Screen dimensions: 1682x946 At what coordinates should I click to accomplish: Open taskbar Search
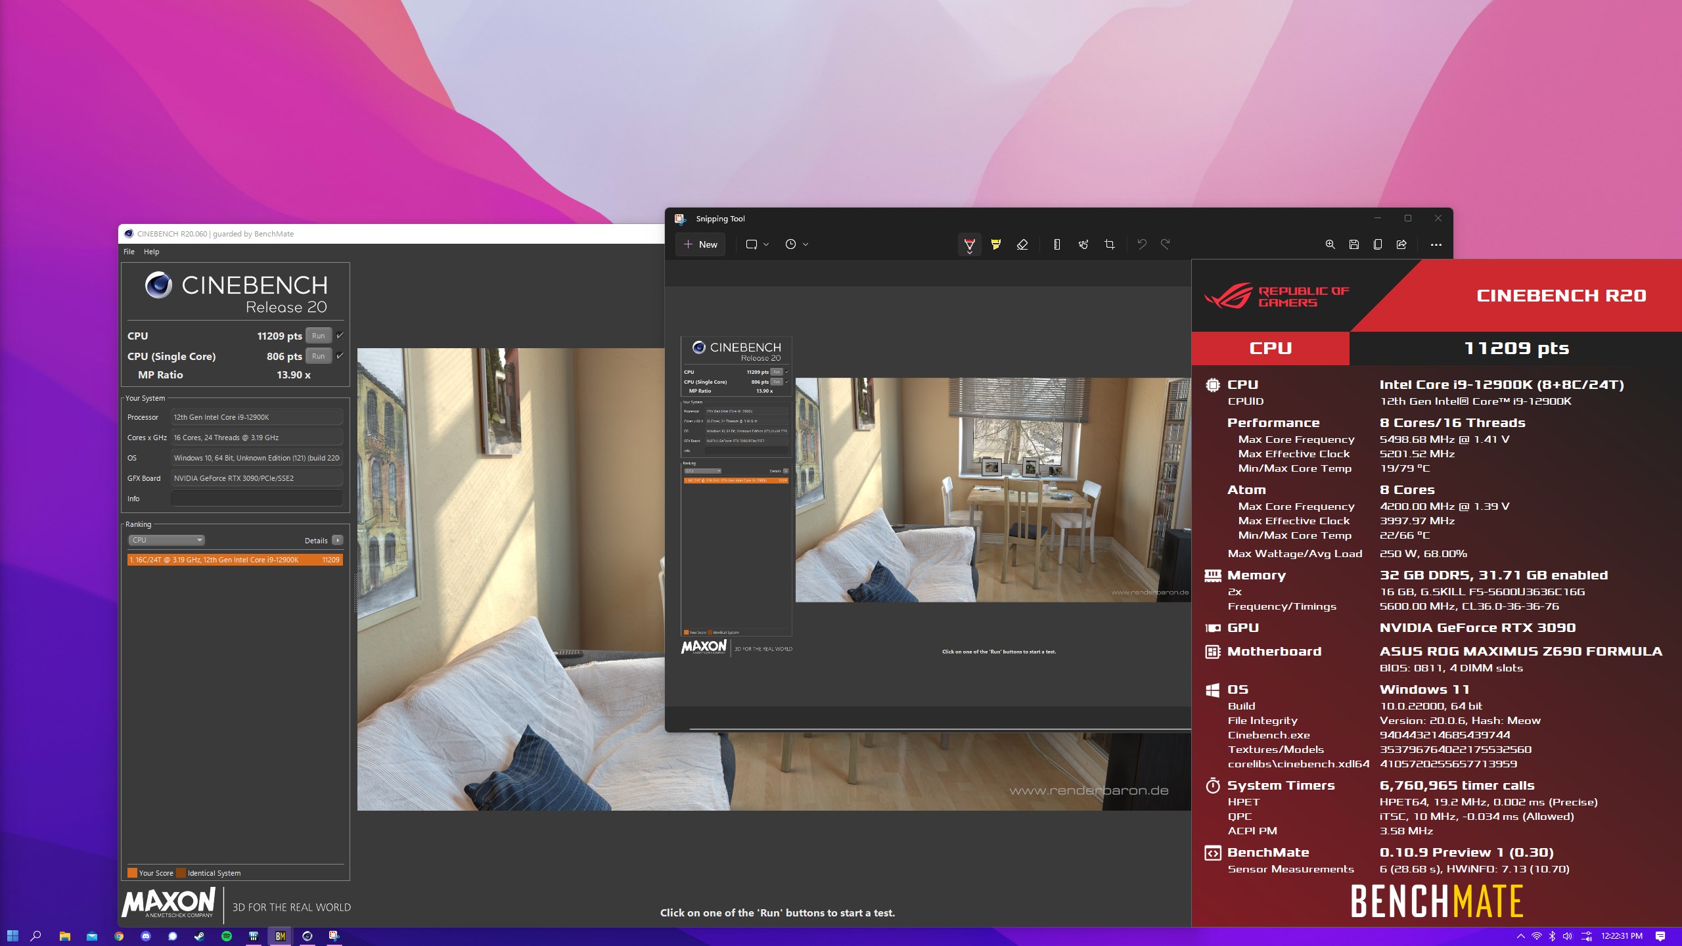coord(37,935)
